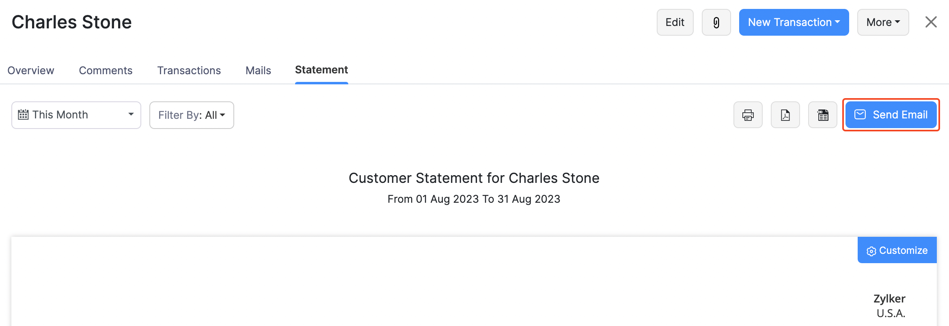
Task: Export the statement as PDF
Action: 785,115
